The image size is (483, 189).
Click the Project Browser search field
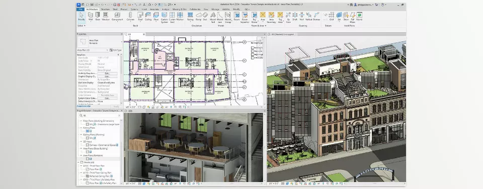coord(99,116)
